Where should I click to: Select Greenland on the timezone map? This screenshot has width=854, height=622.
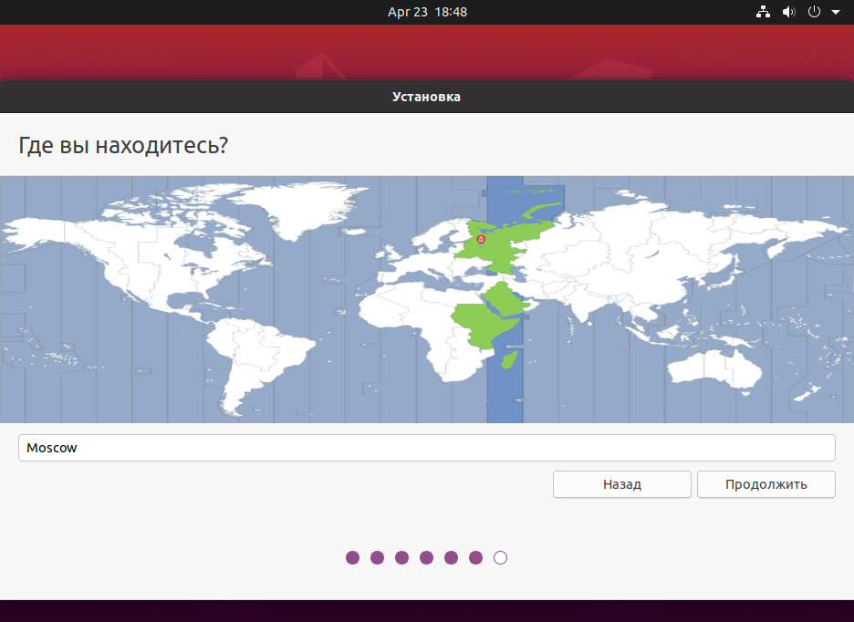(305, 210)
